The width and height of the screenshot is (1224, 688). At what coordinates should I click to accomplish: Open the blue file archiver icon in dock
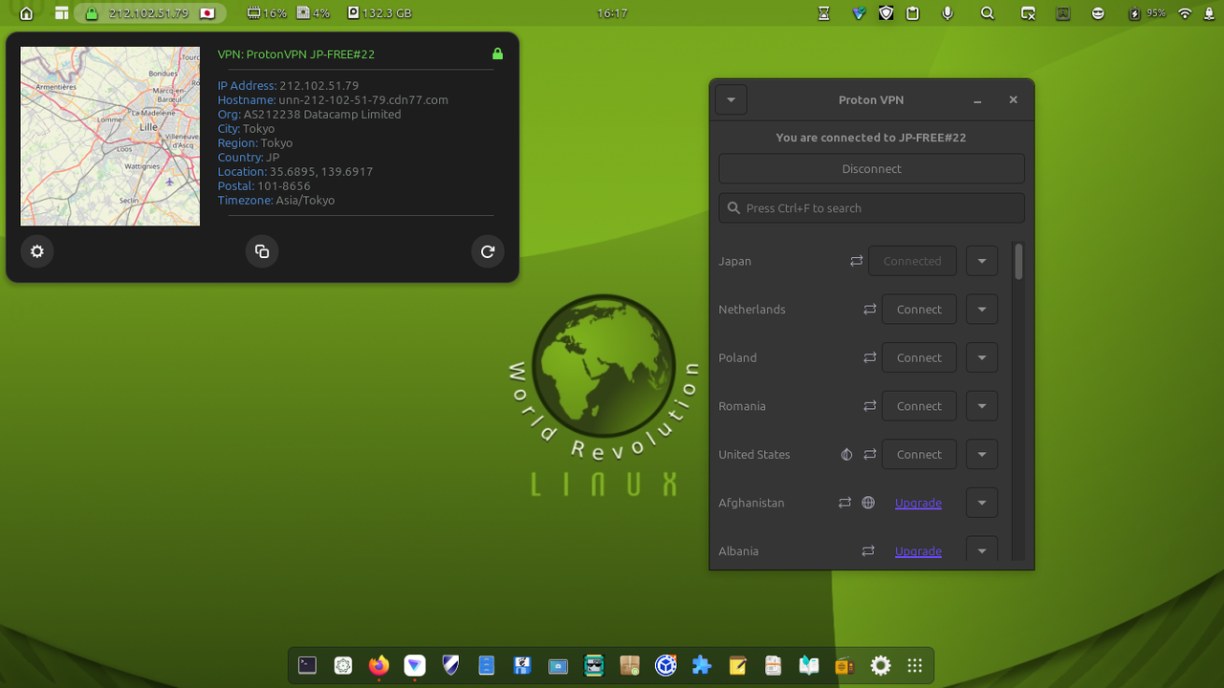487,665
